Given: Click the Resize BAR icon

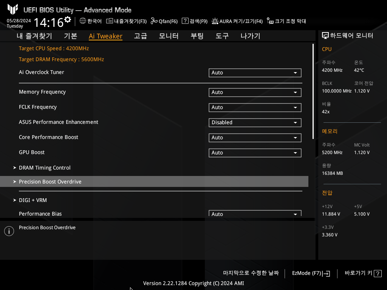Looking at the screenshot, I should (270, 21).
